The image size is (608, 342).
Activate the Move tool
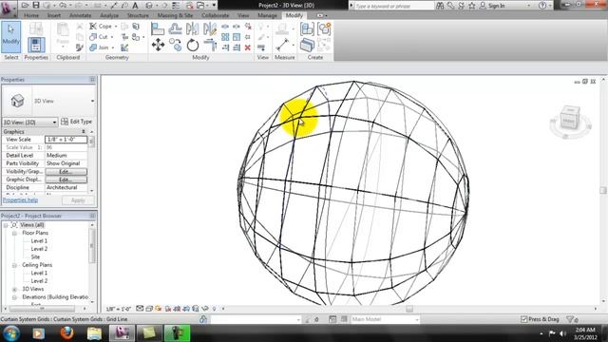(x=158, y=45)
